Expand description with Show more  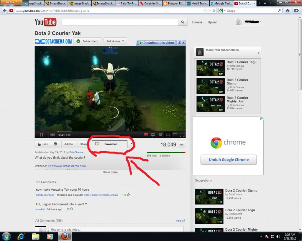tap(110, 172)
